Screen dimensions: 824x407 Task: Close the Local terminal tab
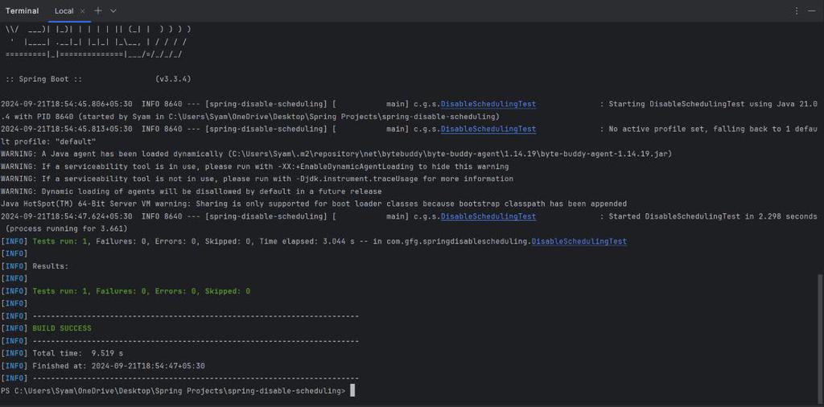pos(83,11)
